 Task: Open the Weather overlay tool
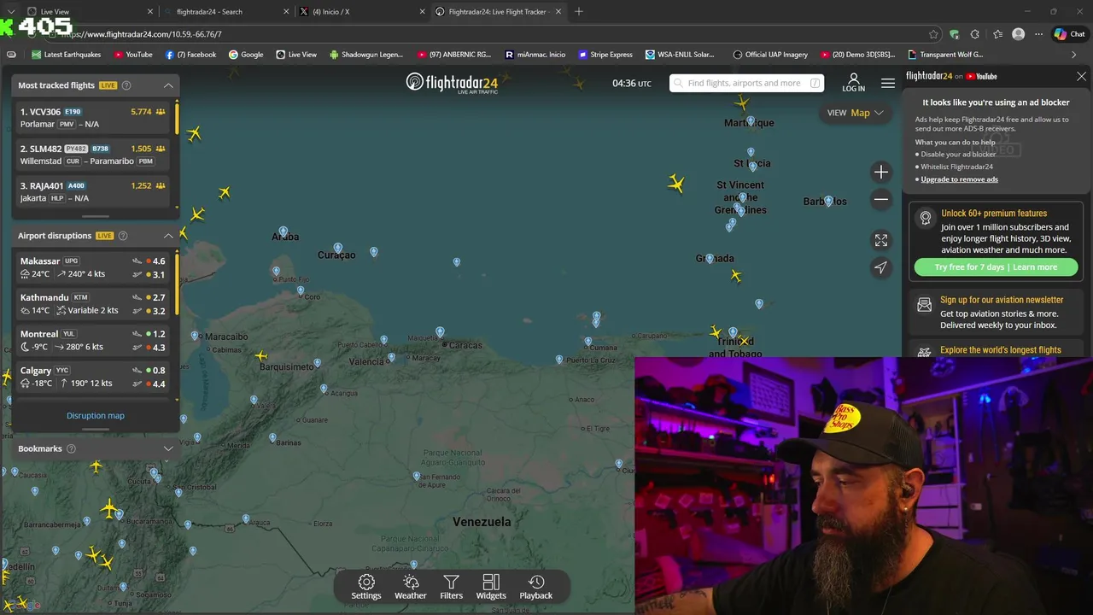pyautogui.click(x=410, y=587)
